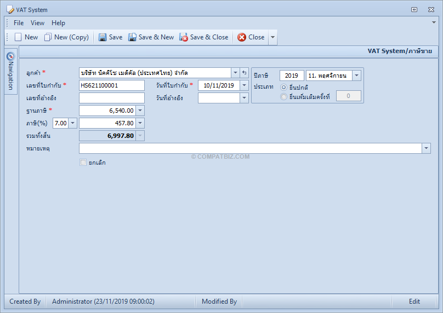The height and width of the screenshot is (313, 443).
Task: Select the ยื่นเพิ่มเติมครั้งที่ radio button
Action: point(283,97)
